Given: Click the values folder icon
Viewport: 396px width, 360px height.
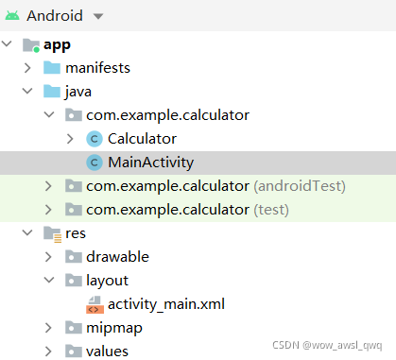Looking at the screenshot, I should tap(74, 351).
